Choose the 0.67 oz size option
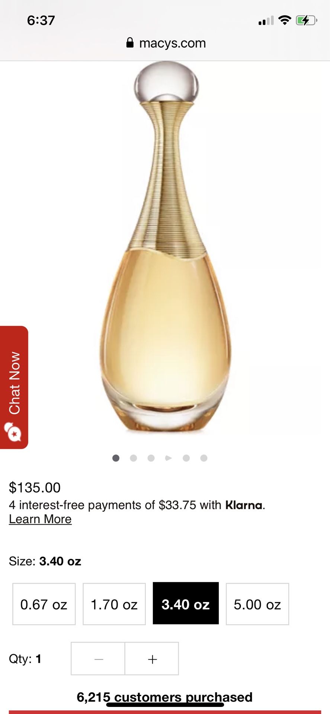The height and width of the screenshot is (714, 330). [x=44, y=604]
